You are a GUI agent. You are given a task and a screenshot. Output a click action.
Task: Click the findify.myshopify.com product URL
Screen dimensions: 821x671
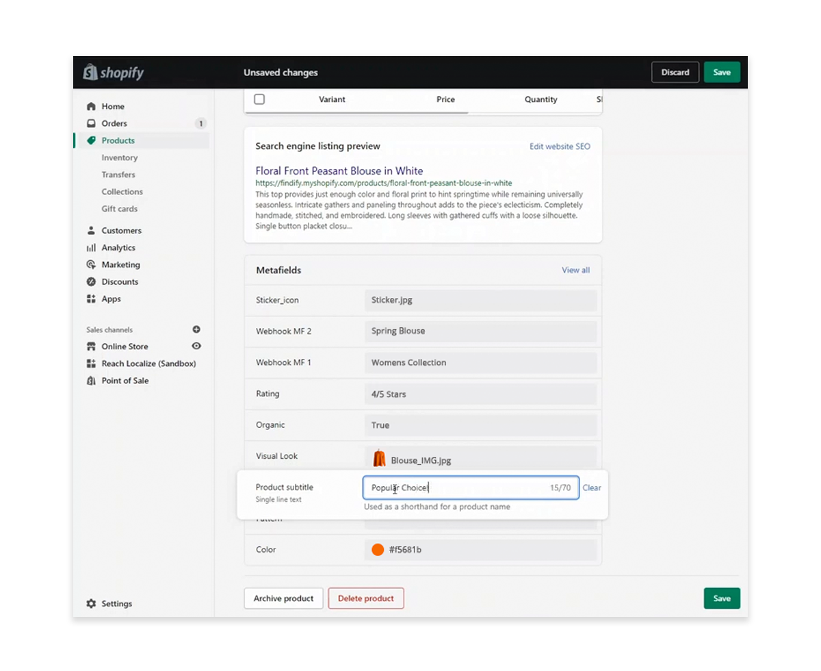[x=384, y=183]
